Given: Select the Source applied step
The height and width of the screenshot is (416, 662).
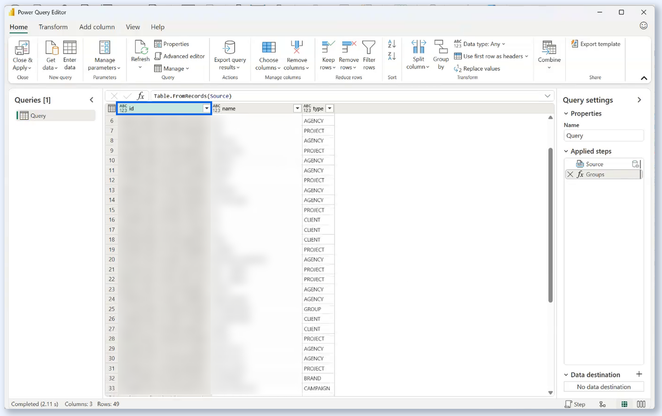Looking at the screenshot, I should pyautogui.click(x=602, y=164).
